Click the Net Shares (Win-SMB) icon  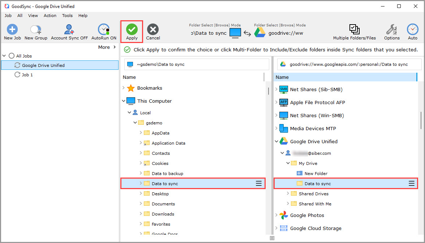click(283, 115)
